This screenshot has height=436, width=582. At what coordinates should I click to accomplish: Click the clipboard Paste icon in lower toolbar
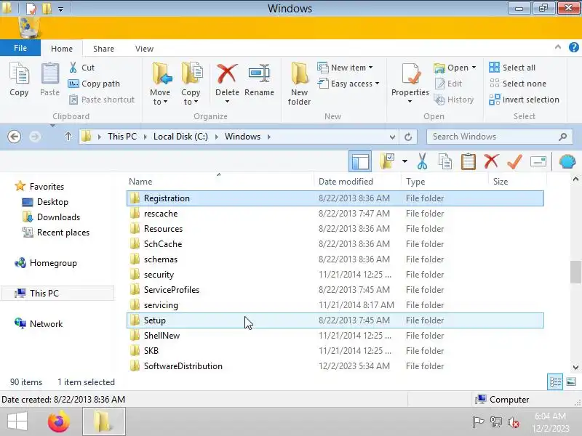[468, 161]
